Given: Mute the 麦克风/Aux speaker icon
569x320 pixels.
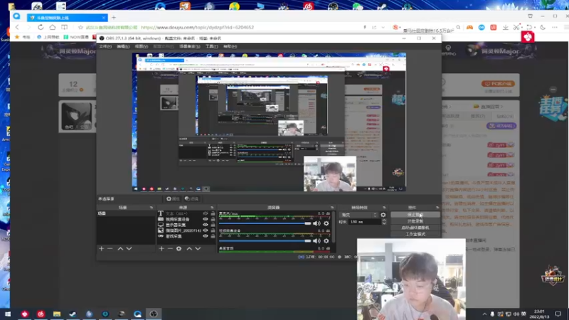Looking at the screenshot, I should (x=317, y=223).
